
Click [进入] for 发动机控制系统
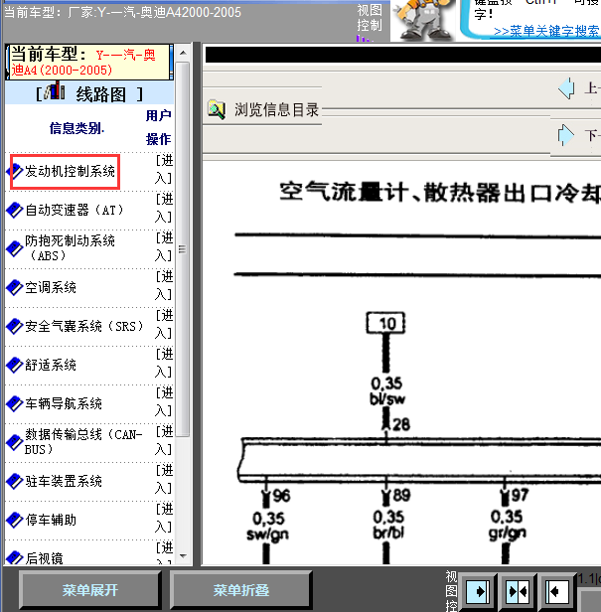pos(164,169)
